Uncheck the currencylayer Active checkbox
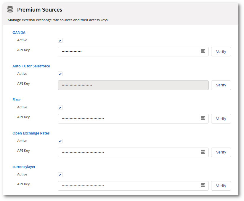Screen dimensions: 244x201 click(x=60, y=175)
